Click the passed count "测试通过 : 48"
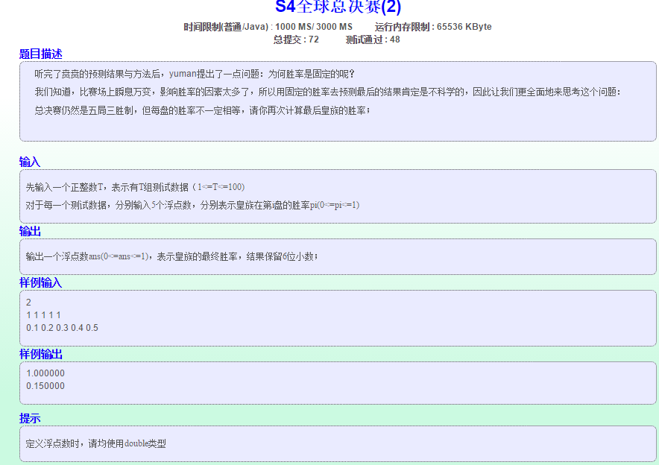The height and width of the screenshot is (465, 659). click(373, 39)
